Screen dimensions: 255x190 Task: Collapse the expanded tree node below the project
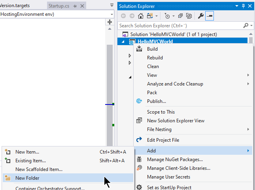click(x=130, y=77)
